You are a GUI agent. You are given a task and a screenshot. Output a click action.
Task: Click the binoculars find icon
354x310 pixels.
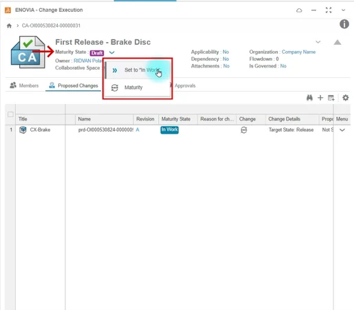point(309,98)
